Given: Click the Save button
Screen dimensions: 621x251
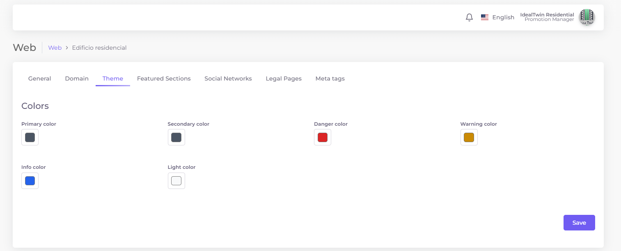Looking at the screenshot, I should click(x=579, y=223).
